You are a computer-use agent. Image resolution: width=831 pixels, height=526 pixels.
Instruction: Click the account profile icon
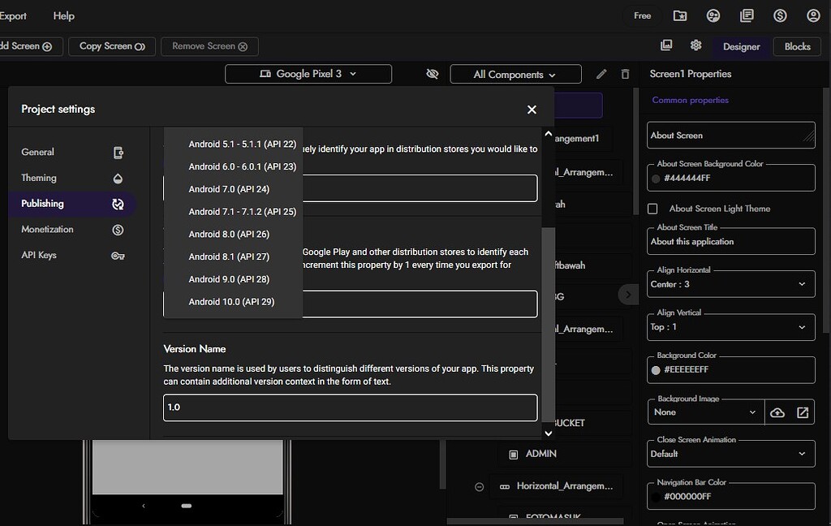coord(813,15)
